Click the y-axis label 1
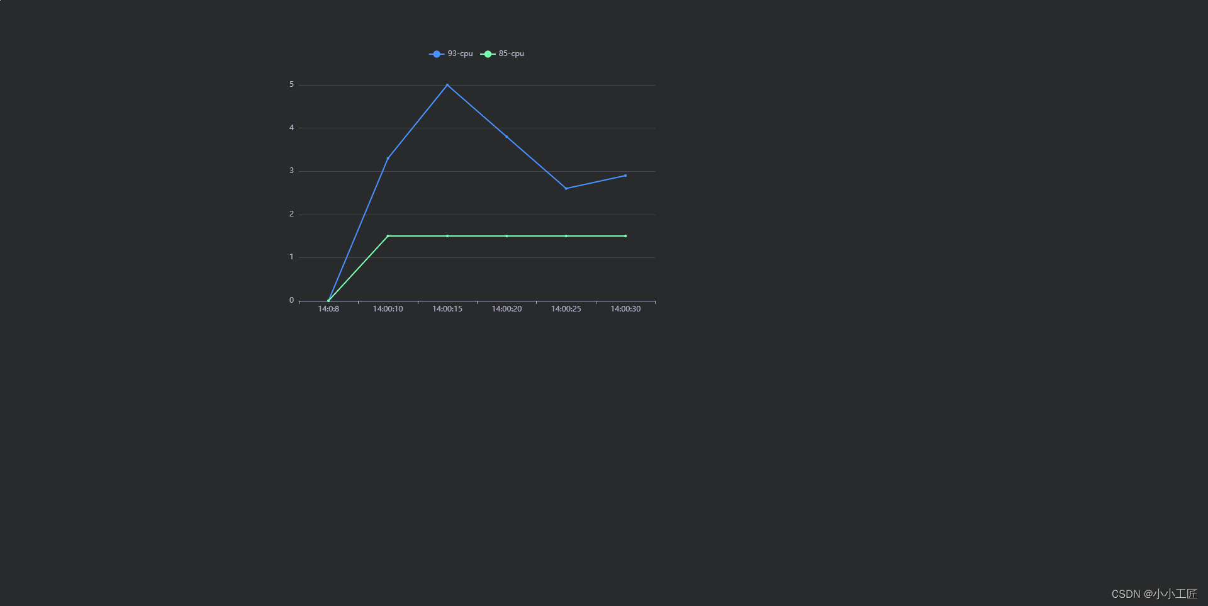 [291, 257]
